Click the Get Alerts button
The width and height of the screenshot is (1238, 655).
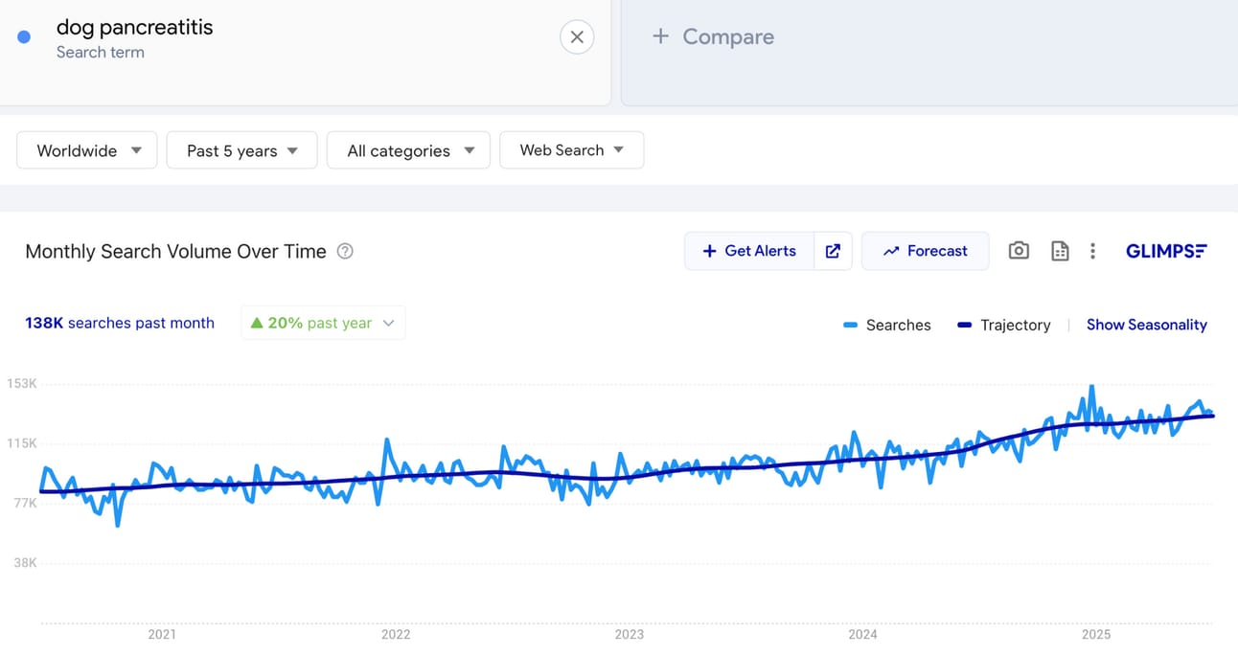pos(749,251)
